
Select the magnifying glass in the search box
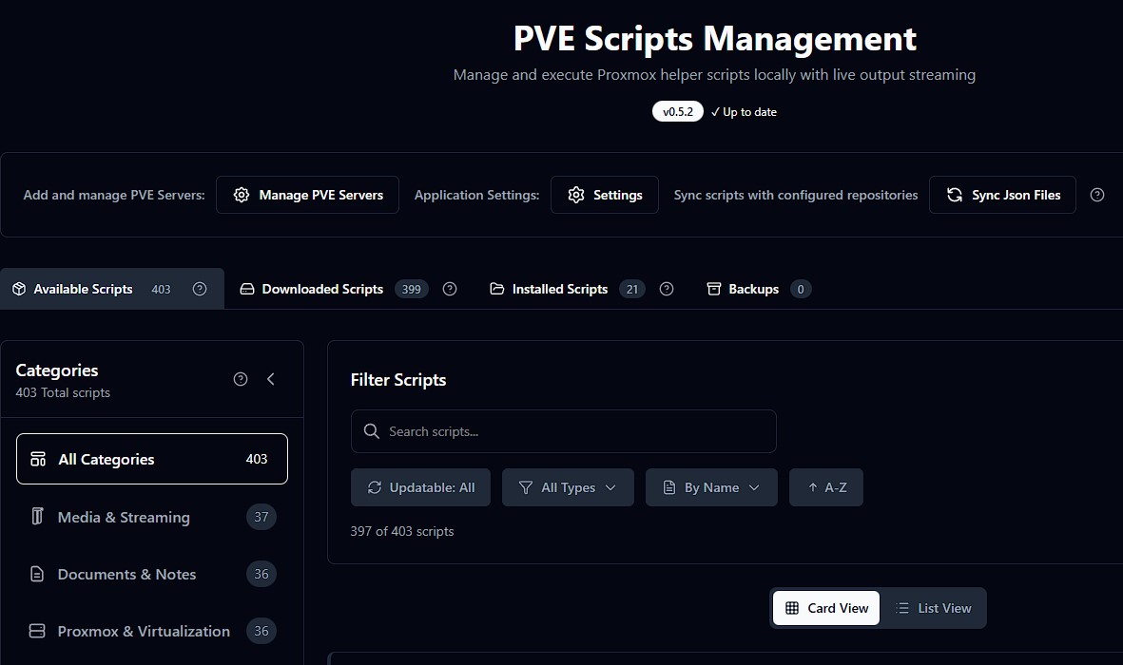[x=371, y=431]
